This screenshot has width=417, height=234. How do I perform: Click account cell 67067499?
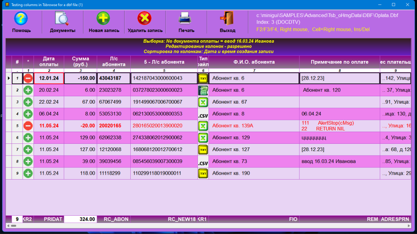pos(114,102)
